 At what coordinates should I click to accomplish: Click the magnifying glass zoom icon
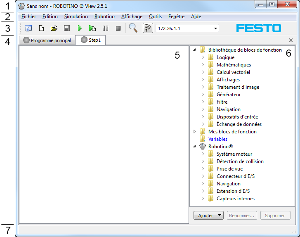point(133,28)
